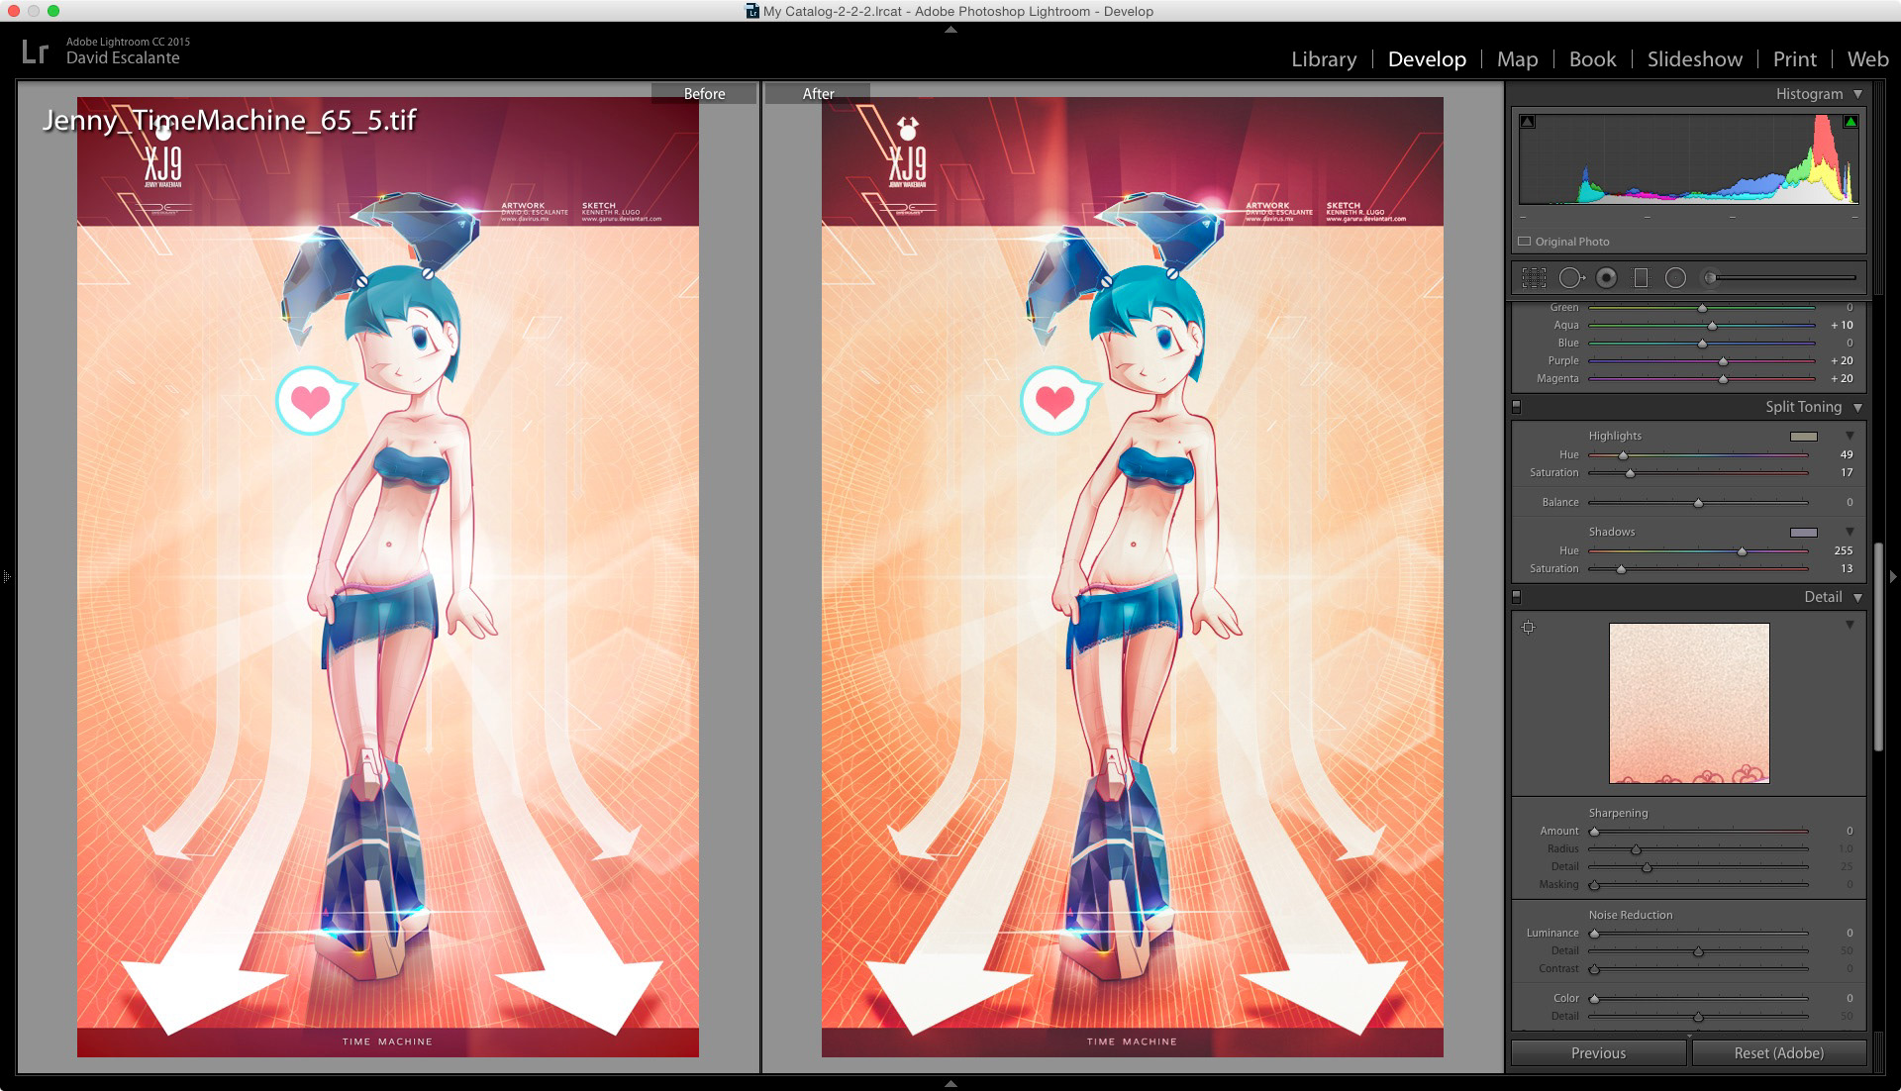Click the Lightroom Lr logo
Screen dimensions: 1901x1091
tap(35, 51)
